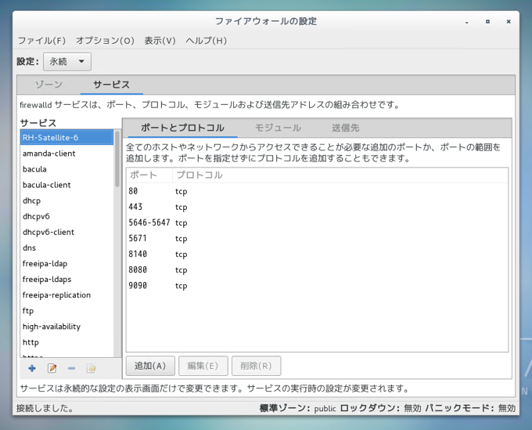The width and height of the screenshot is (532, 430).
Task: Open the ファイル(F) menu
Action: click(41, 41)
